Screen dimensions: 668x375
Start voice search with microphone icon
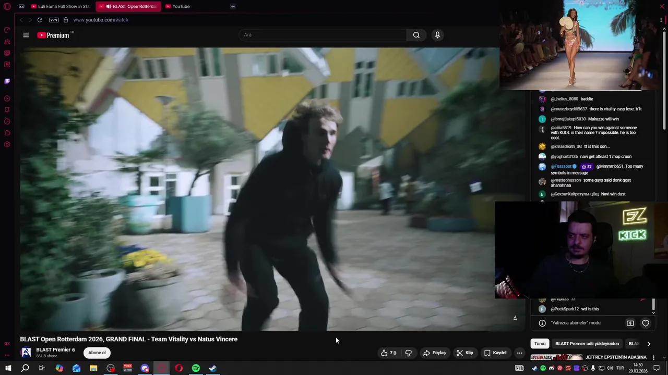point(437,35)
